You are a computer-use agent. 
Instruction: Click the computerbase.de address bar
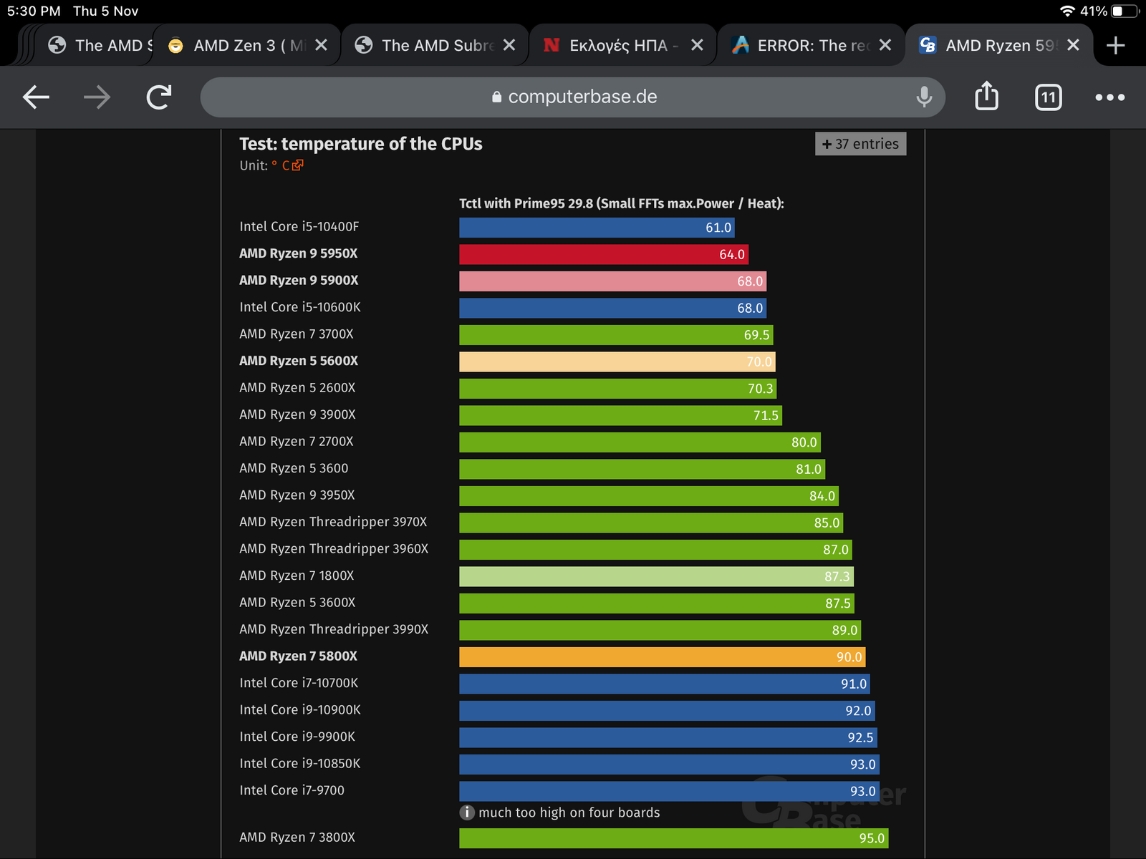tap(573, 97)
